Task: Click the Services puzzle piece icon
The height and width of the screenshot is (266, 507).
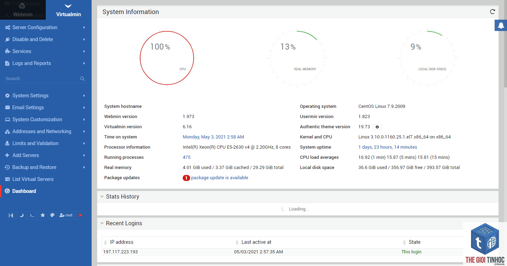Action: [7, 51]
